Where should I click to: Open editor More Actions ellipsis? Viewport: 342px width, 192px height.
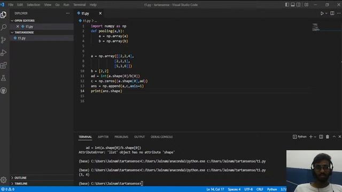(x=339, y=13)
